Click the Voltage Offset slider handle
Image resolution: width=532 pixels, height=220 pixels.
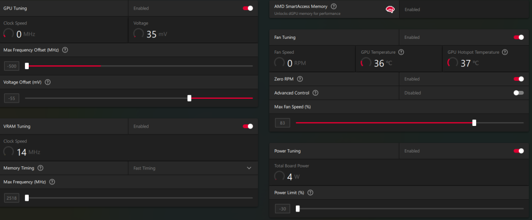(x=189, y=98)
